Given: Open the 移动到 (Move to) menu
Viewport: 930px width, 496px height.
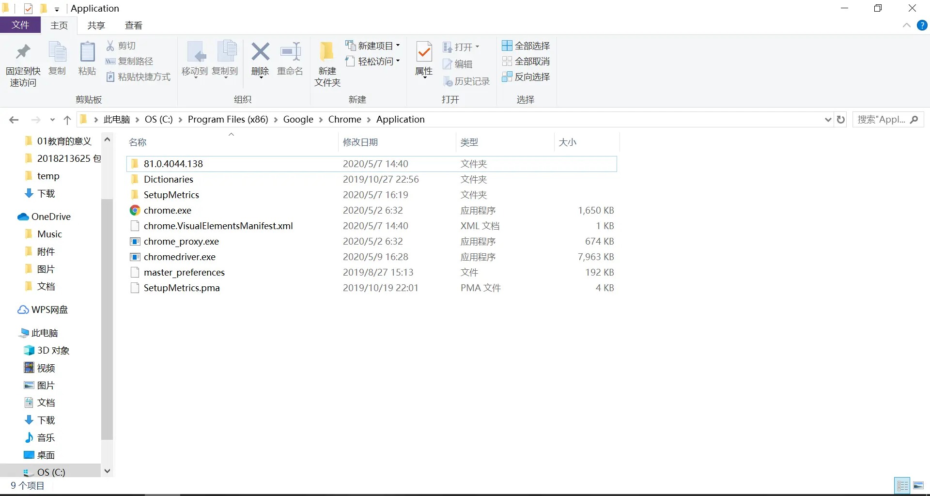Looking at the screenshot, I should (195, 60).
